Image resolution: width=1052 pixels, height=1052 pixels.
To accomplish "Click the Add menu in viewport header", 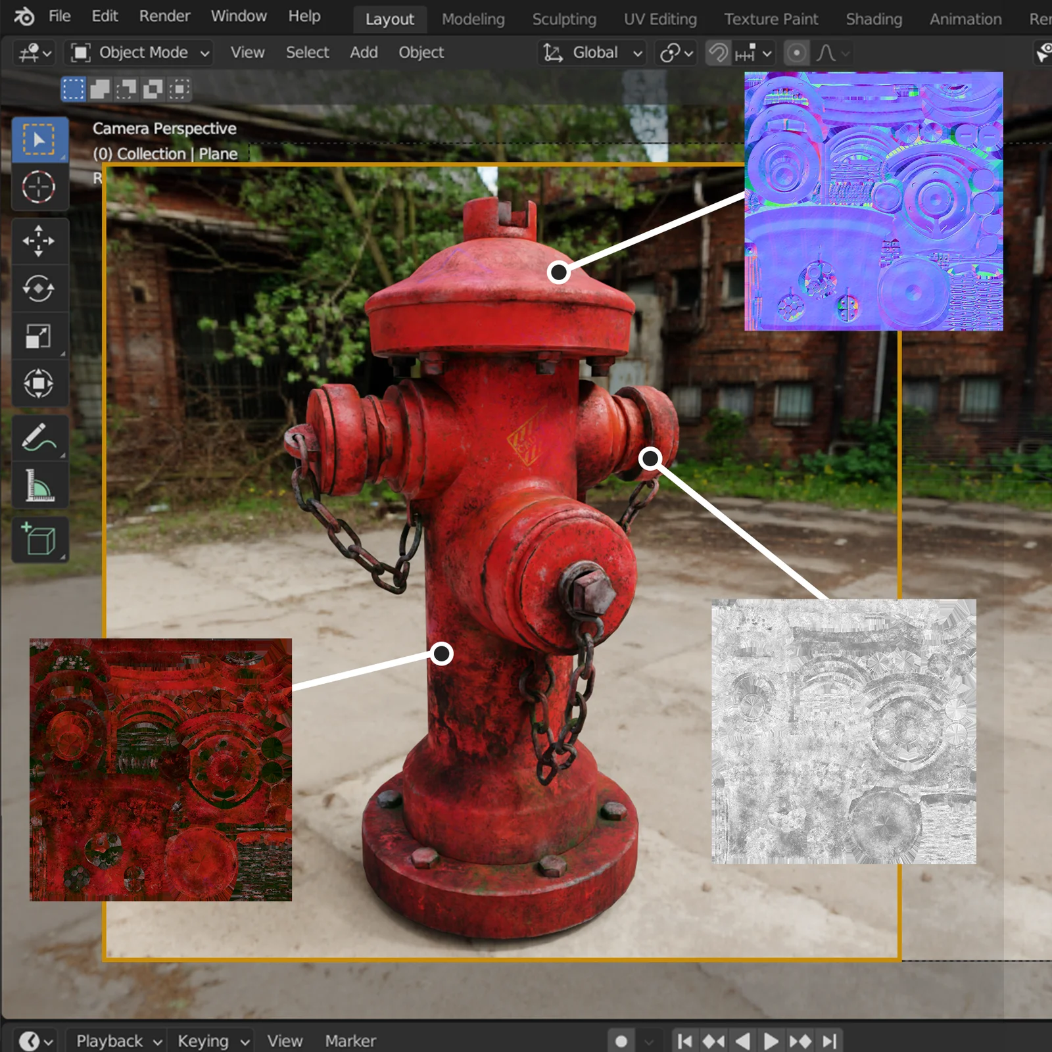I will click(364, 53).
